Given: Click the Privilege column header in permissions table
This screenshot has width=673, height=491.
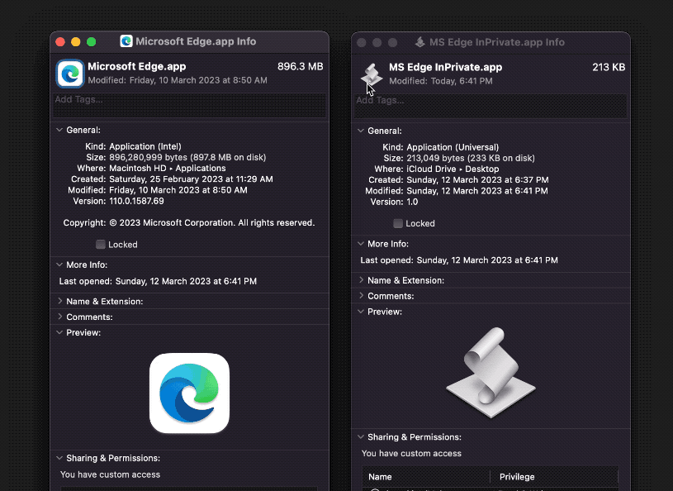Looking at the screenshot, I should [517, 477].
